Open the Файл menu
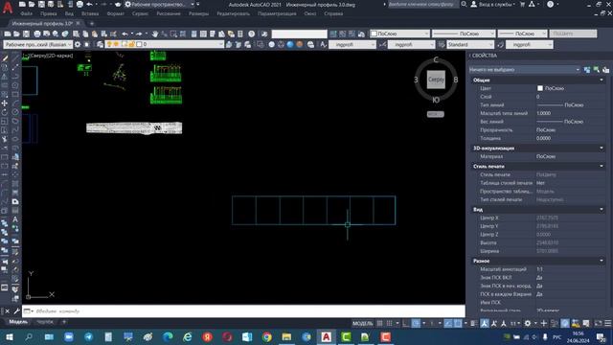The height and width of the screenshot is (345, 613). click(x=27, y=13)
